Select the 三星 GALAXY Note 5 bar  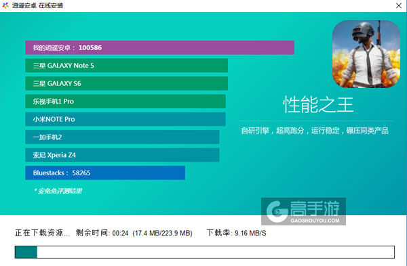[126, 66]
